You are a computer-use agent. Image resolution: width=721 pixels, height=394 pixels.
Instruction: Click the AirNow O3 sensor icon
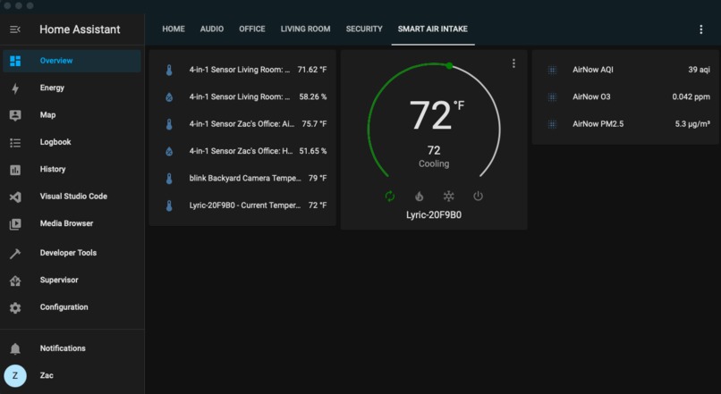pos(552,96)
